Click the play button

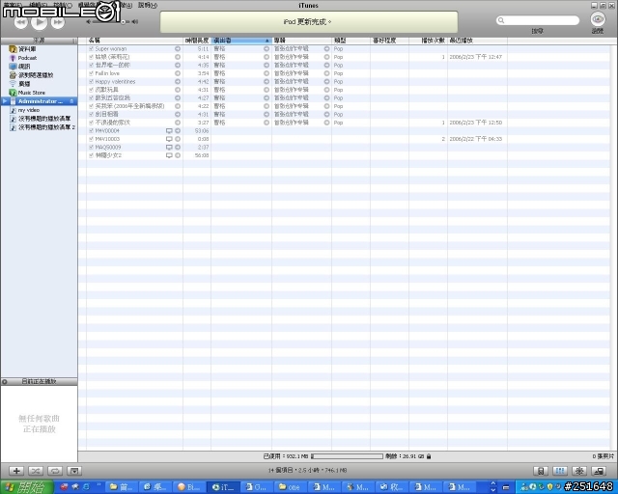(x=39, y=22)
